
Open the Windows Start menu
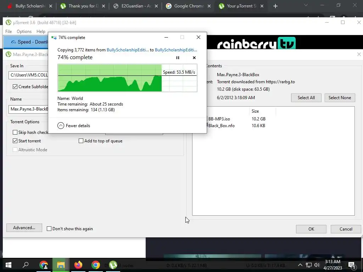click(x=9, y=265)
